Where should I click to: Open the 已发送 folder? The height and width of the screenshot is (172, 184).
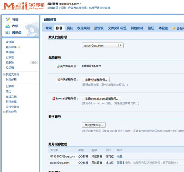pos(10,57)
